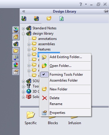Image resolution: width=109 pixels, height=135 pixels.
Task: Open the Infusion folder thumbnail
Action: click(x=75, y=120)
